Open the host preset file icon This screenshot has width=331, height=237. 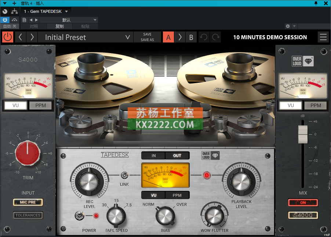[x=24, y=20]
